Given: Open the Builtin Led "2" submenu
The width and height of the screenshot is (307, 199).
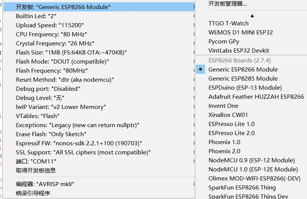Looking at the screenshot, I should pos(99,16).
